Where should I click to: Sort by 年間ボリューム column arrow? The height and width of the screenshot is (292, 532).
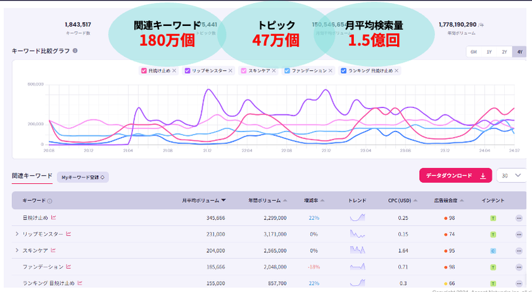[285, 200]
